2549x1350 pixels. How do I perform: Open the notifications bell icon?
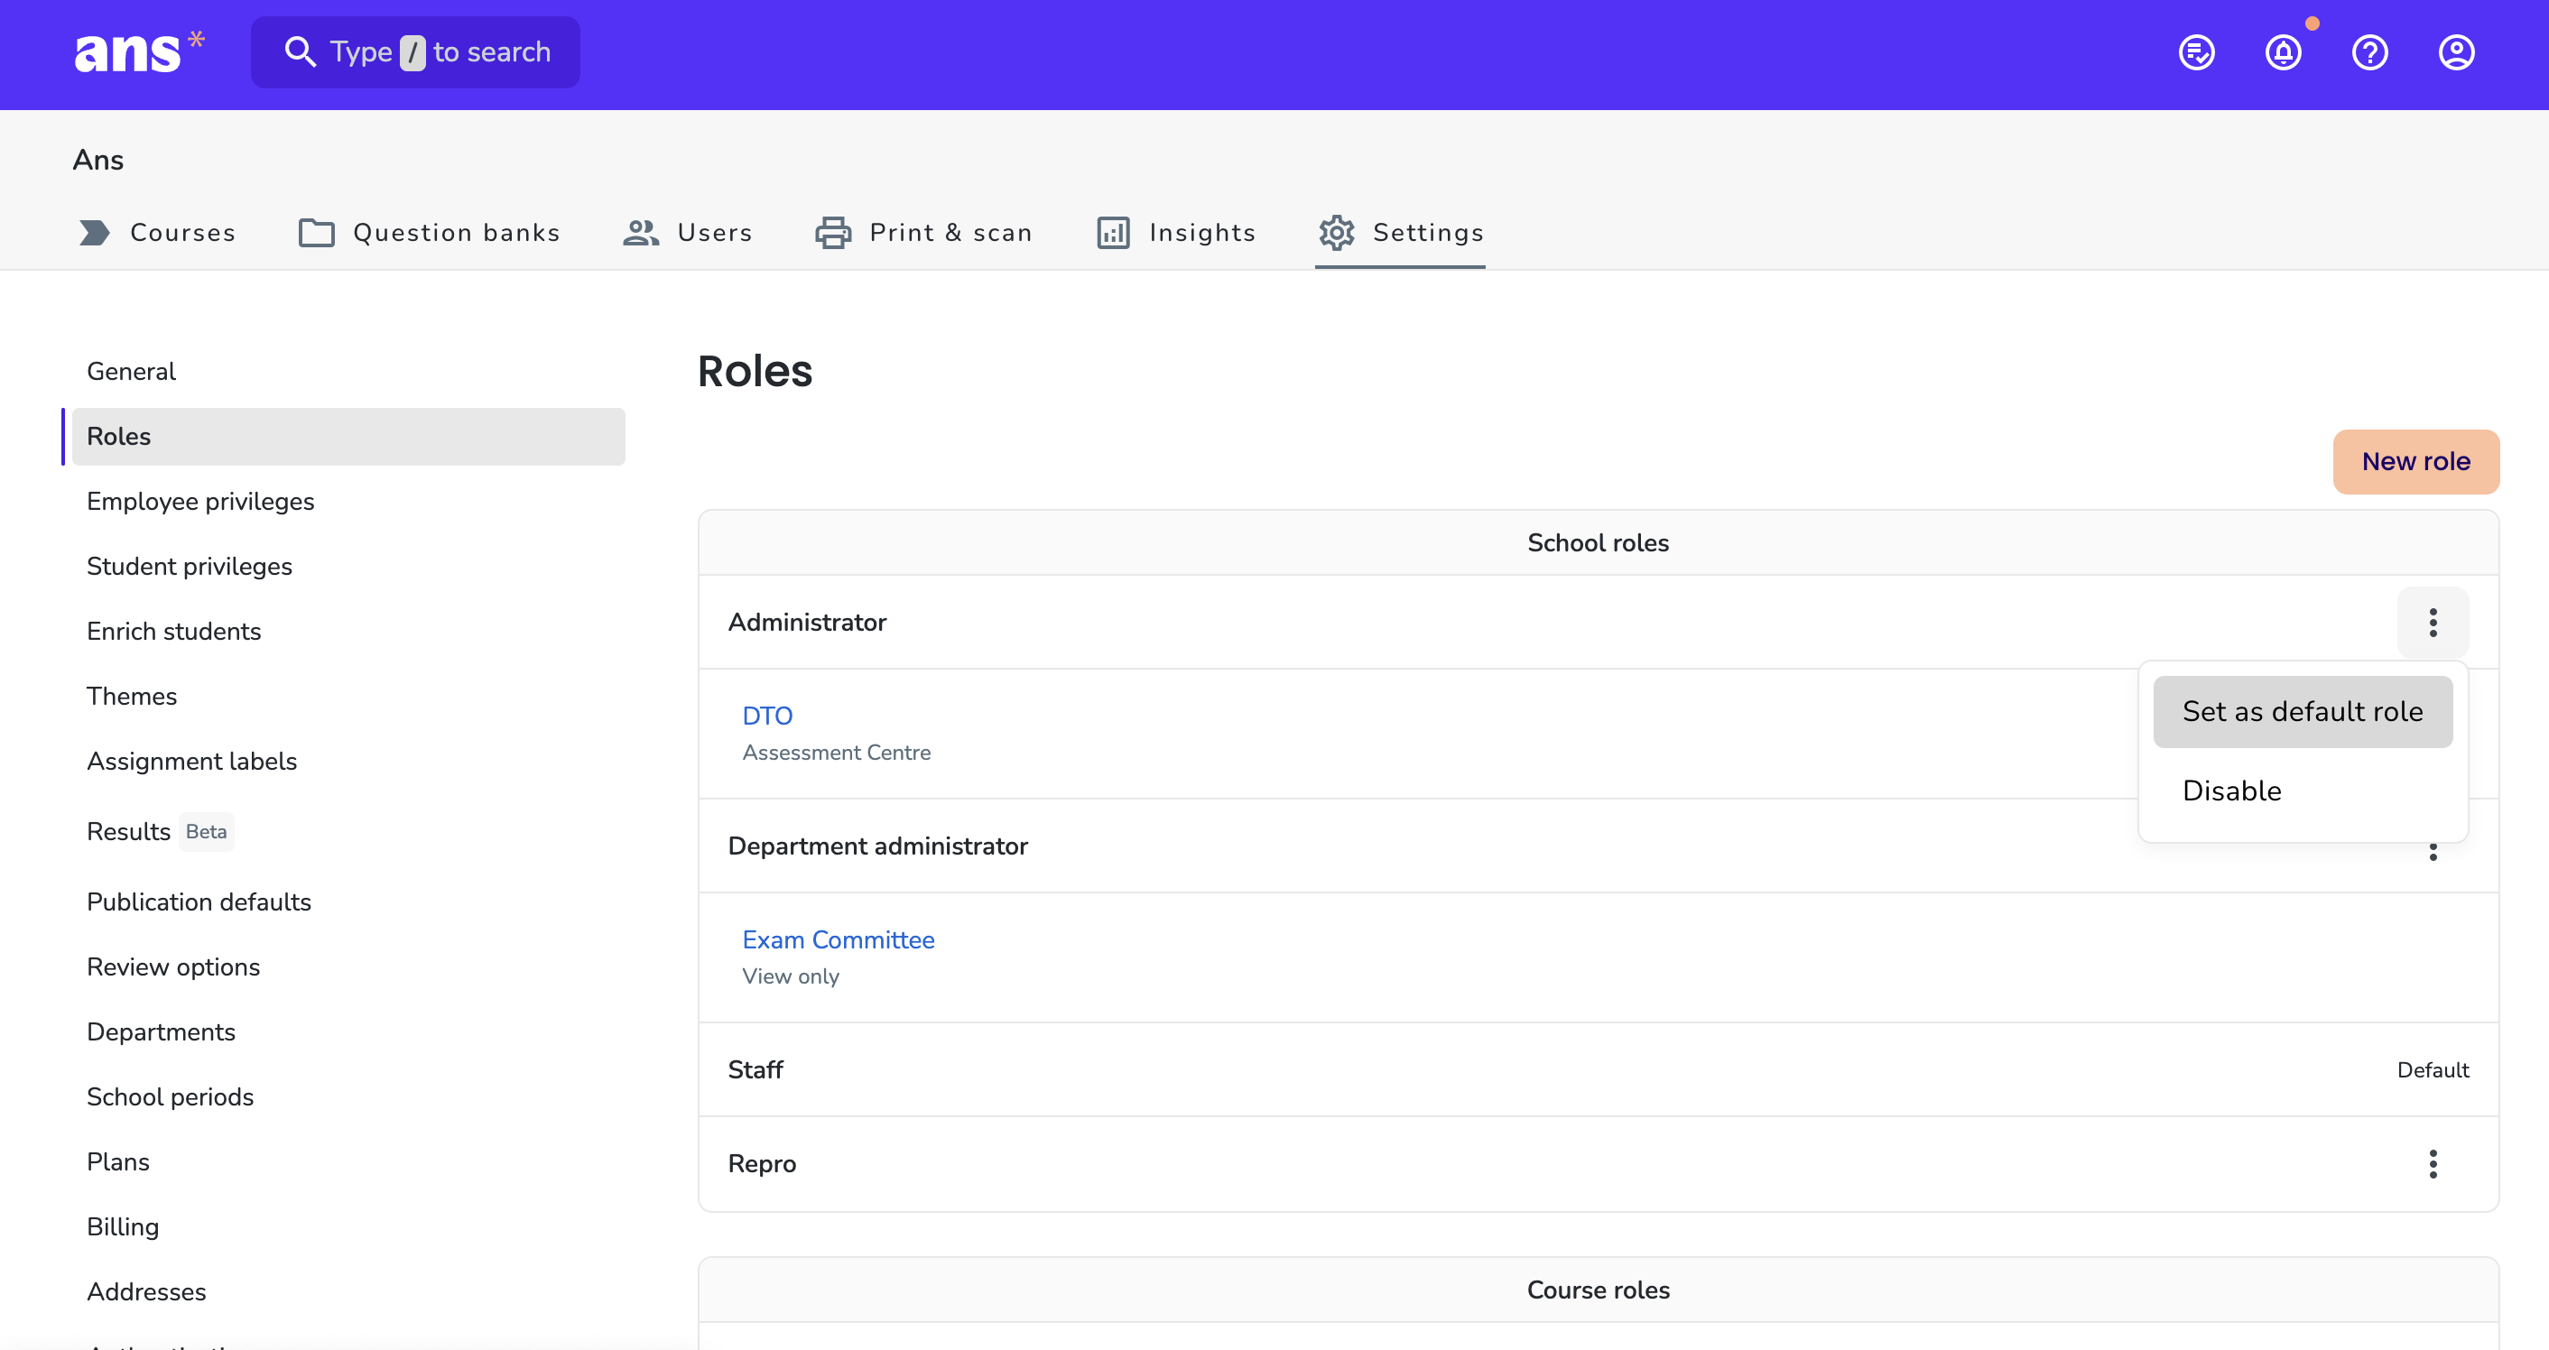click(x=2283, y=52)
